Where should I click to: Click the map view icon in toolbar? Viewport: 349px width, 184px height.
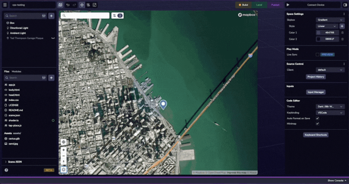click(60, 5)
